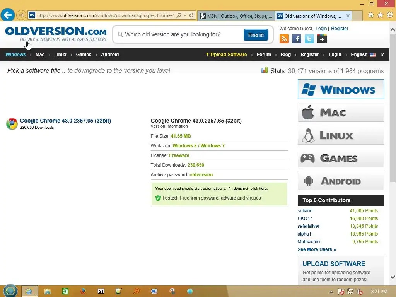Click the Windows 8 / Windows 7 link
The height and width of the screenshot is (297, 396).
(198, 146)
